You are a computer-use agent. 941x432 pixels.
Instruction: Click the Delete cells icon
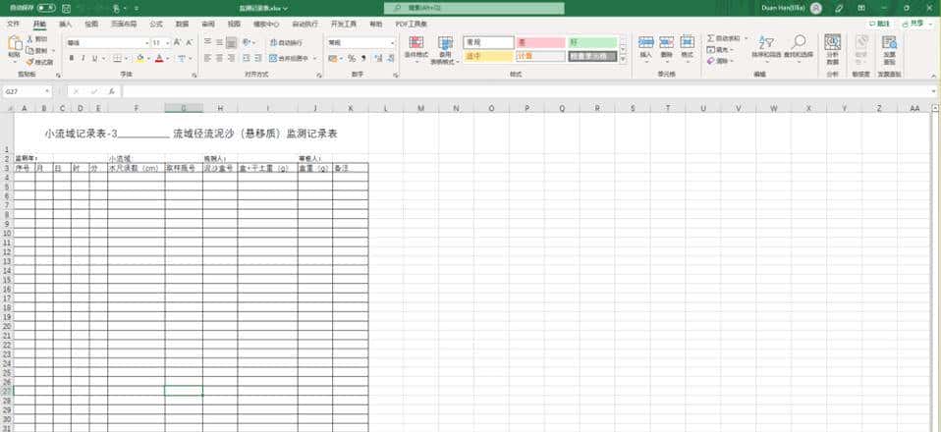[x=666, y=42]
